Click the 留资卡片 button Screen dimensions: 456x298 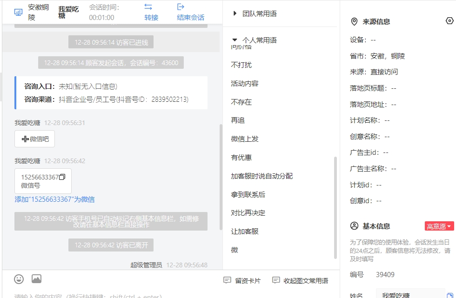[x=242, y=281]
